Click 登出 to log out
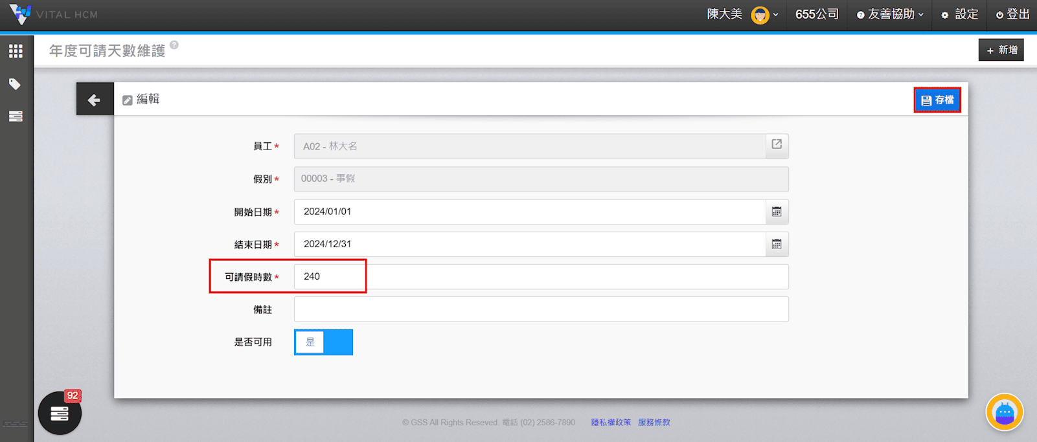The image size is (1037, 442). [1013, 14]
